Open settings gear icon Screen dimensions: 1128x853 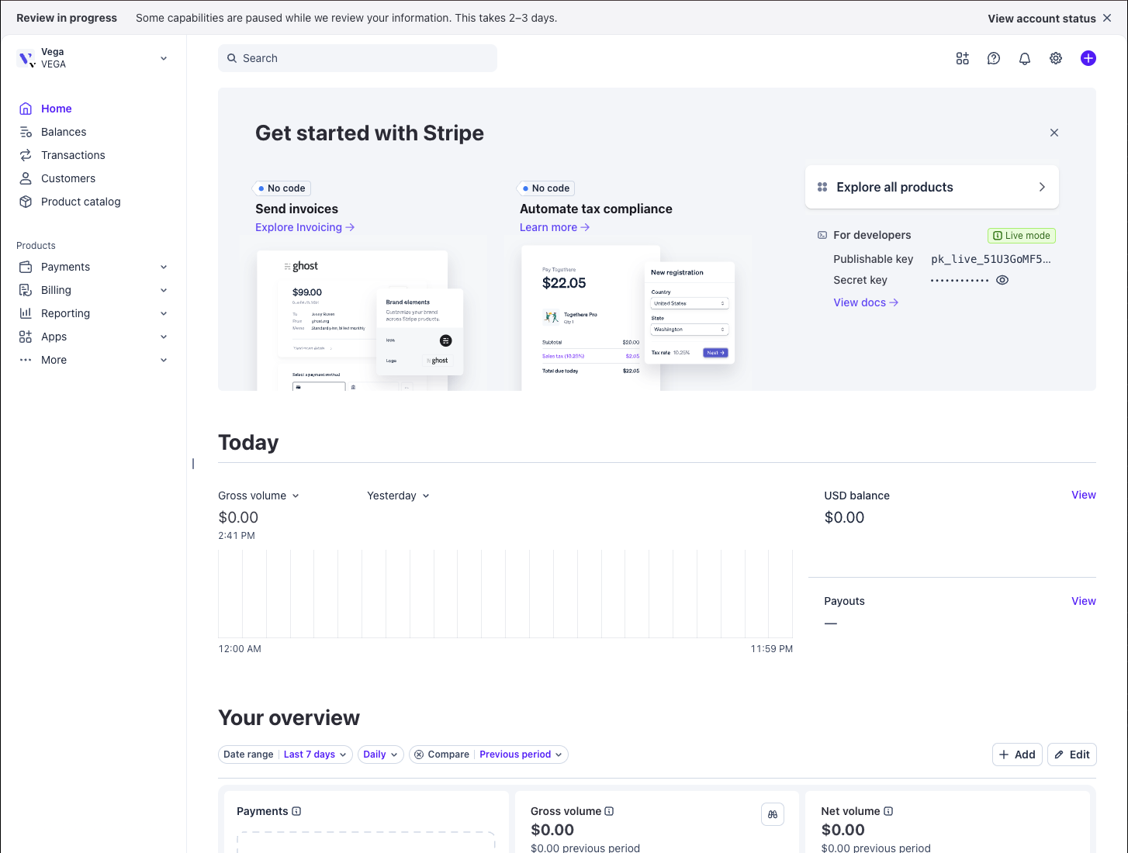1056,58
